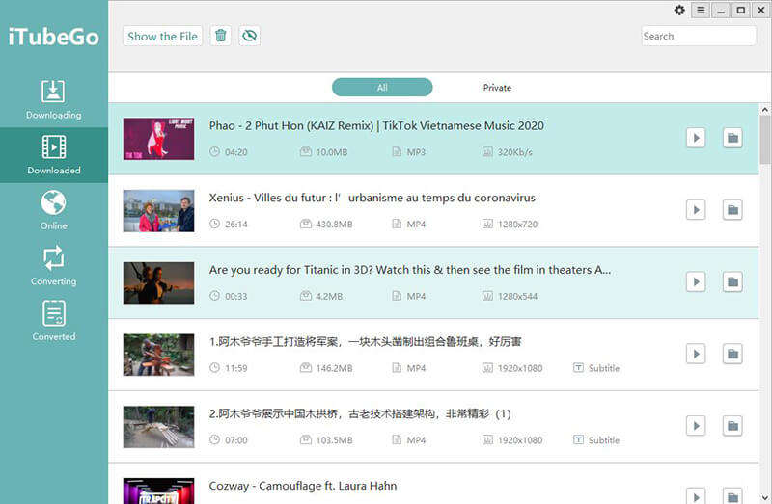Click Subtitle on the 2.阿木爷爷 row

click(x=596, y=439)
